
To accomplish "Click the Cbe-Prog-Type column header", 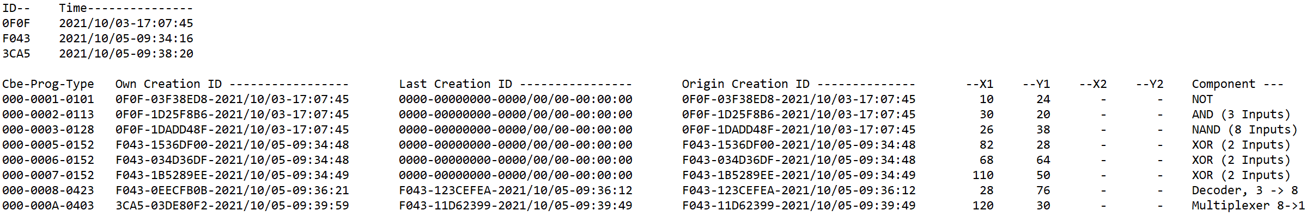I will tap(48, 84).
